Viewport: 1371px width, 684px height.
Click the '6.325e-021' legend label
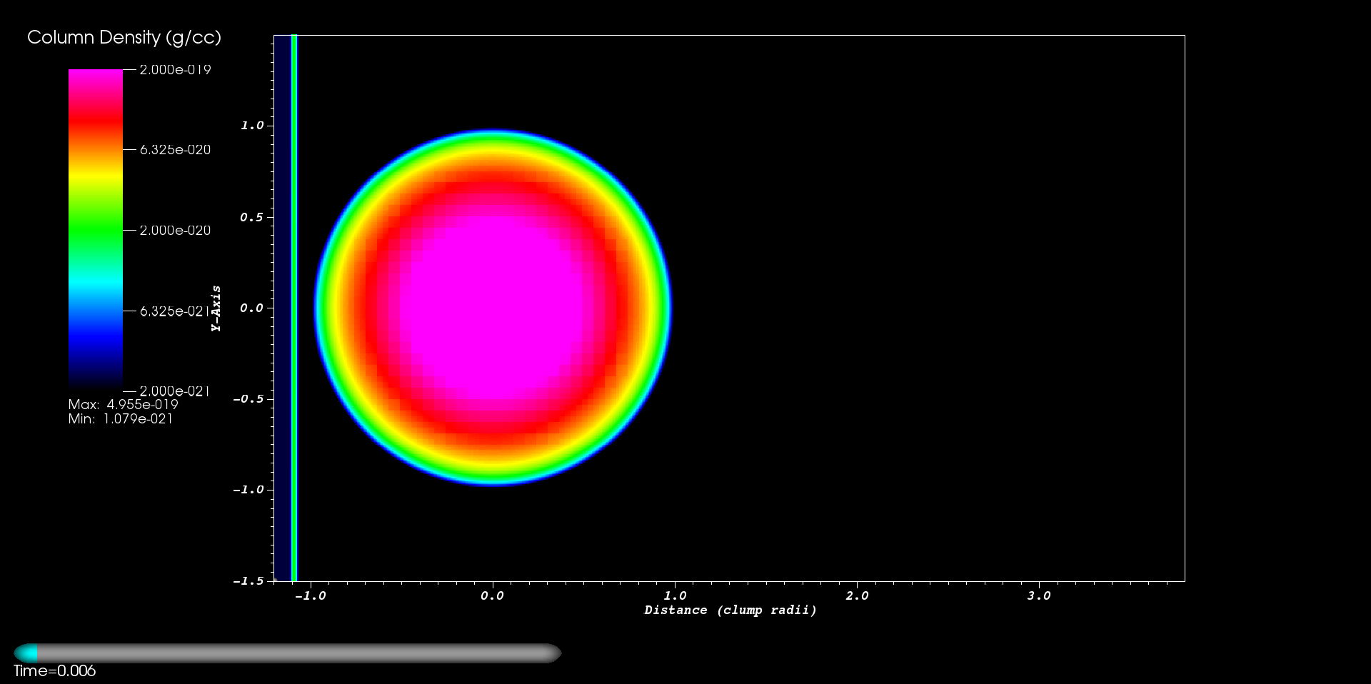point(175,311)
